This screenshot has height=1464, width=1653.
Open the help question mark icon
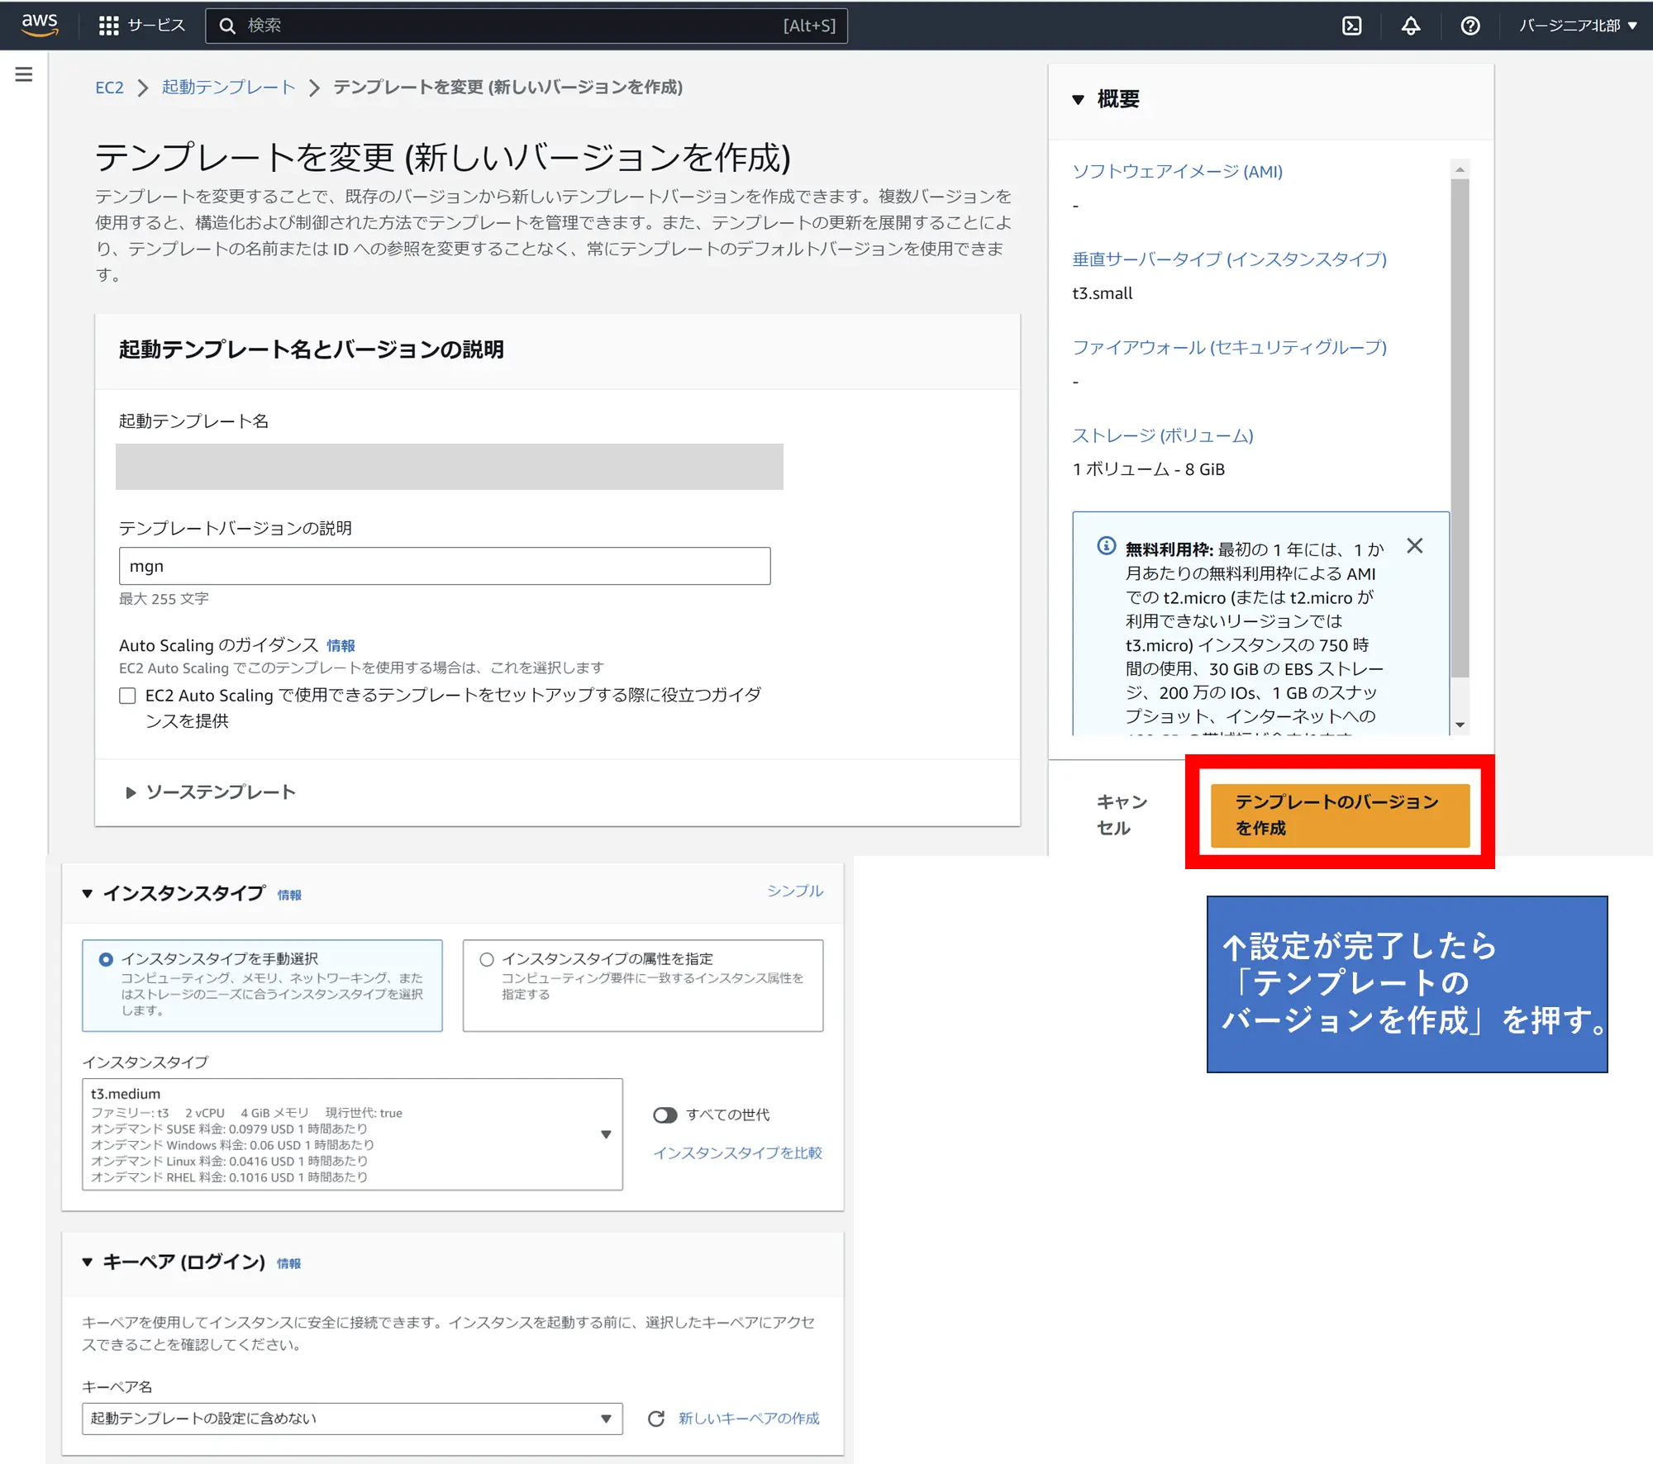coord(1470,26)
